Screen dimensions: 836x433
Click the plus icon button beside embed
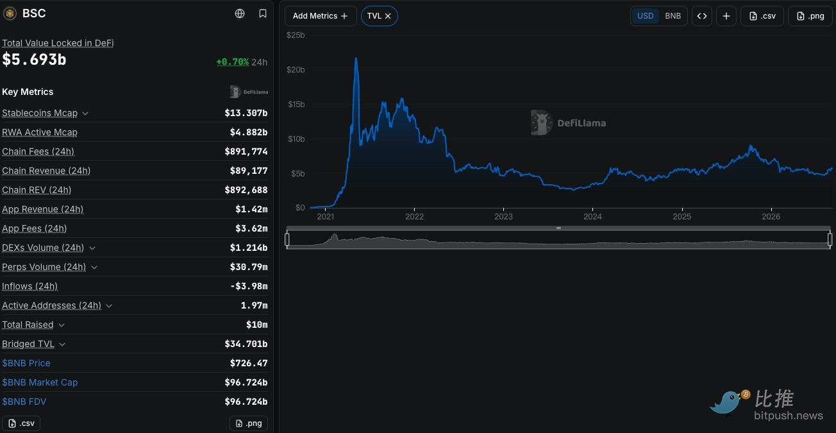point(726,16)
